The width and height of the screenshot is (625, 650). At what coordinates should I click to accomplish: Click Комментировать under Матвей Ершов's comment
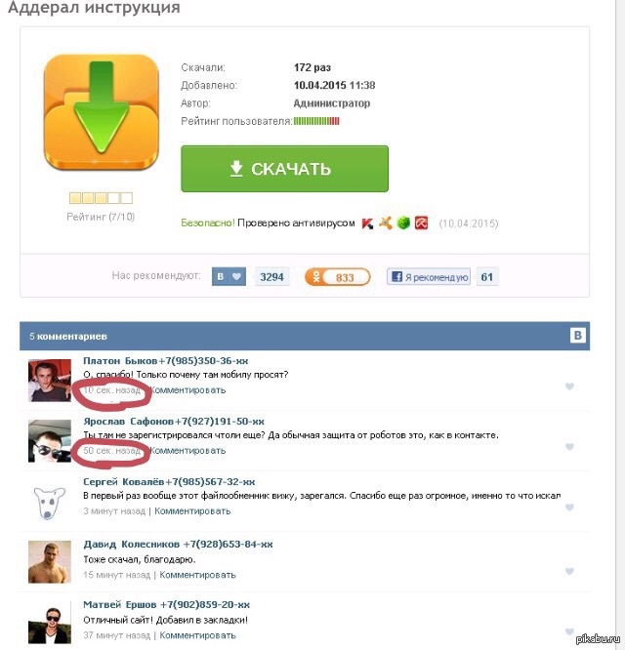[197, 635]
